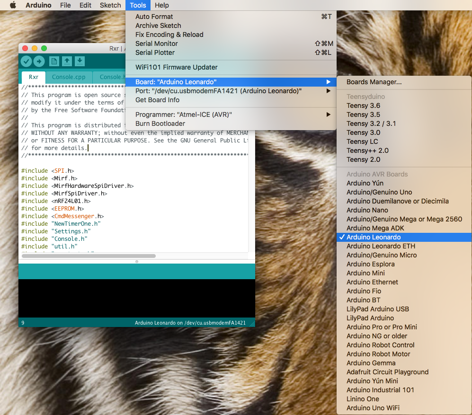Choose Arduino Gemma board
The width and height of the screenshot is (472, 415).
pos(404,363)
